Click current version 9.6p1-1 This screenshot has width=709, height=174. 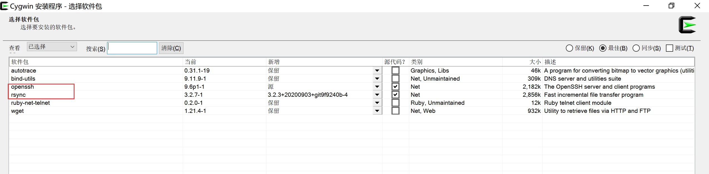pos(194,87)
